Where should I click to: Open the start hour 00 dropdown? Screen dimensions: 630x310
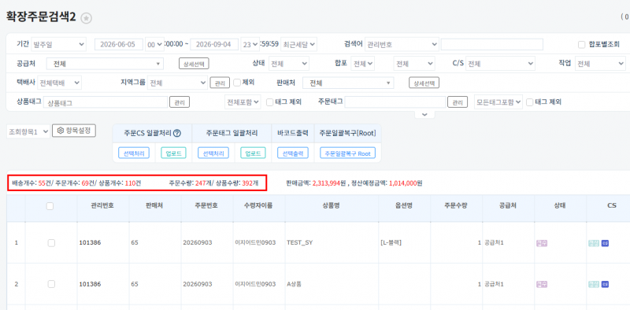click(154, 45)
